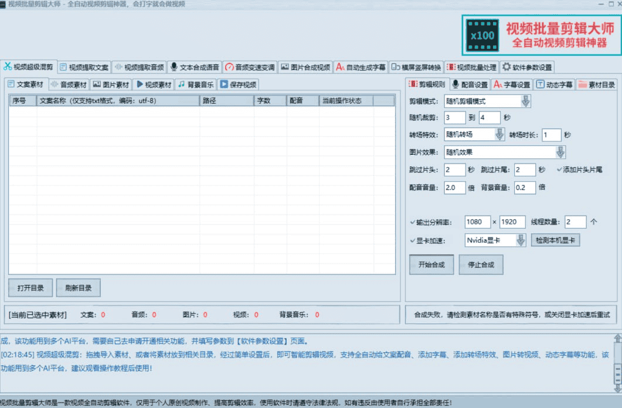Viewport: 622px width, 408px height.
Task: Open 音频变速变调 speed adjustment tool
Action: (250, 66)
